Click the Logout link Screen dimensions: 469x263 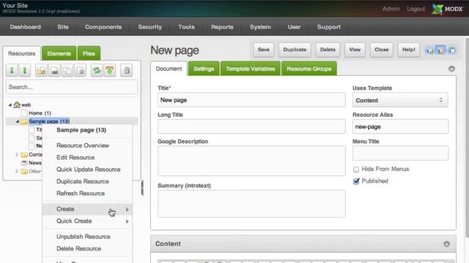click(416, 9)
